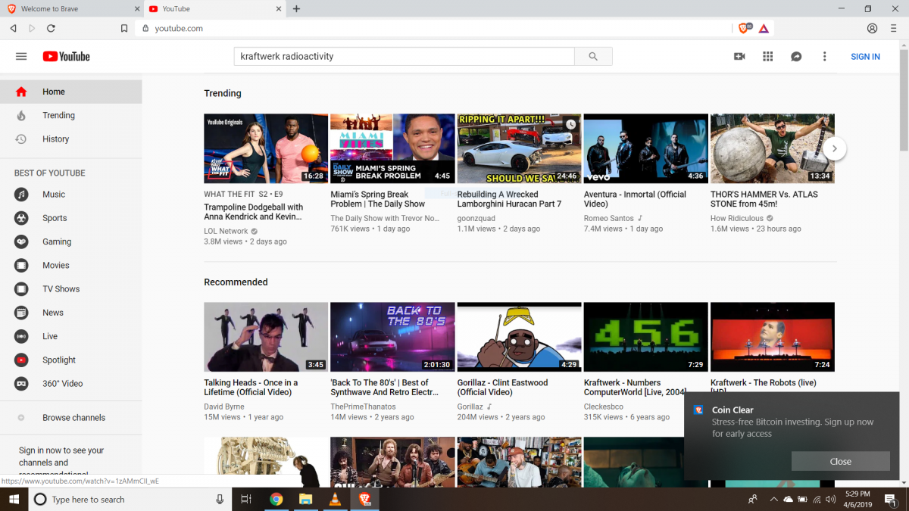The image size is (909, 511).
Task: Show next Trending videos with arrow
Action: tap(834, 148)
